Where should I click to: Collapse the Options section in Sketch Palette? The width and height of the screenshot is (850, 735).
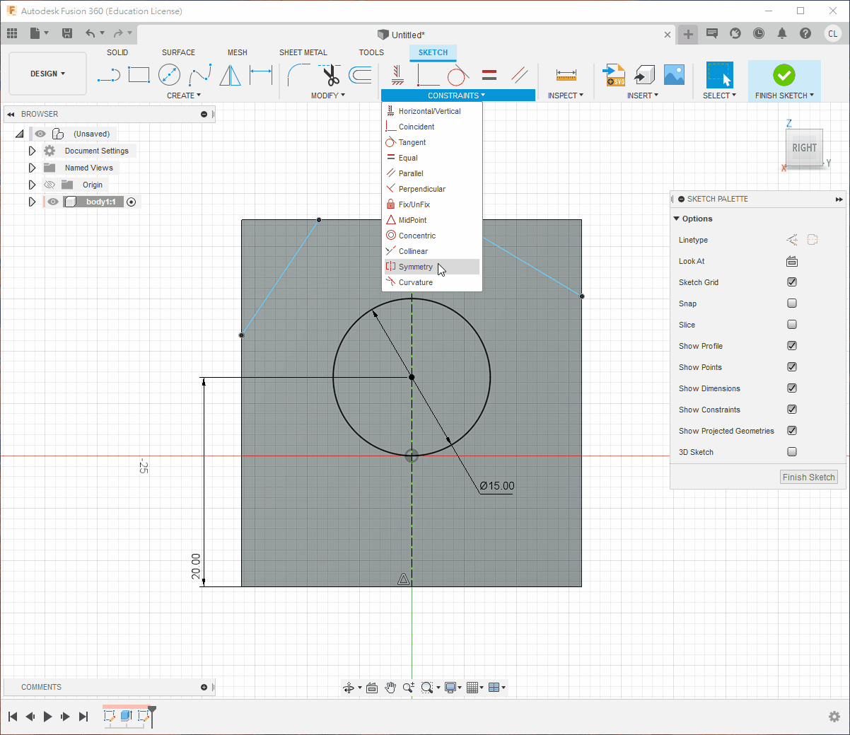(x=677, y=219)
